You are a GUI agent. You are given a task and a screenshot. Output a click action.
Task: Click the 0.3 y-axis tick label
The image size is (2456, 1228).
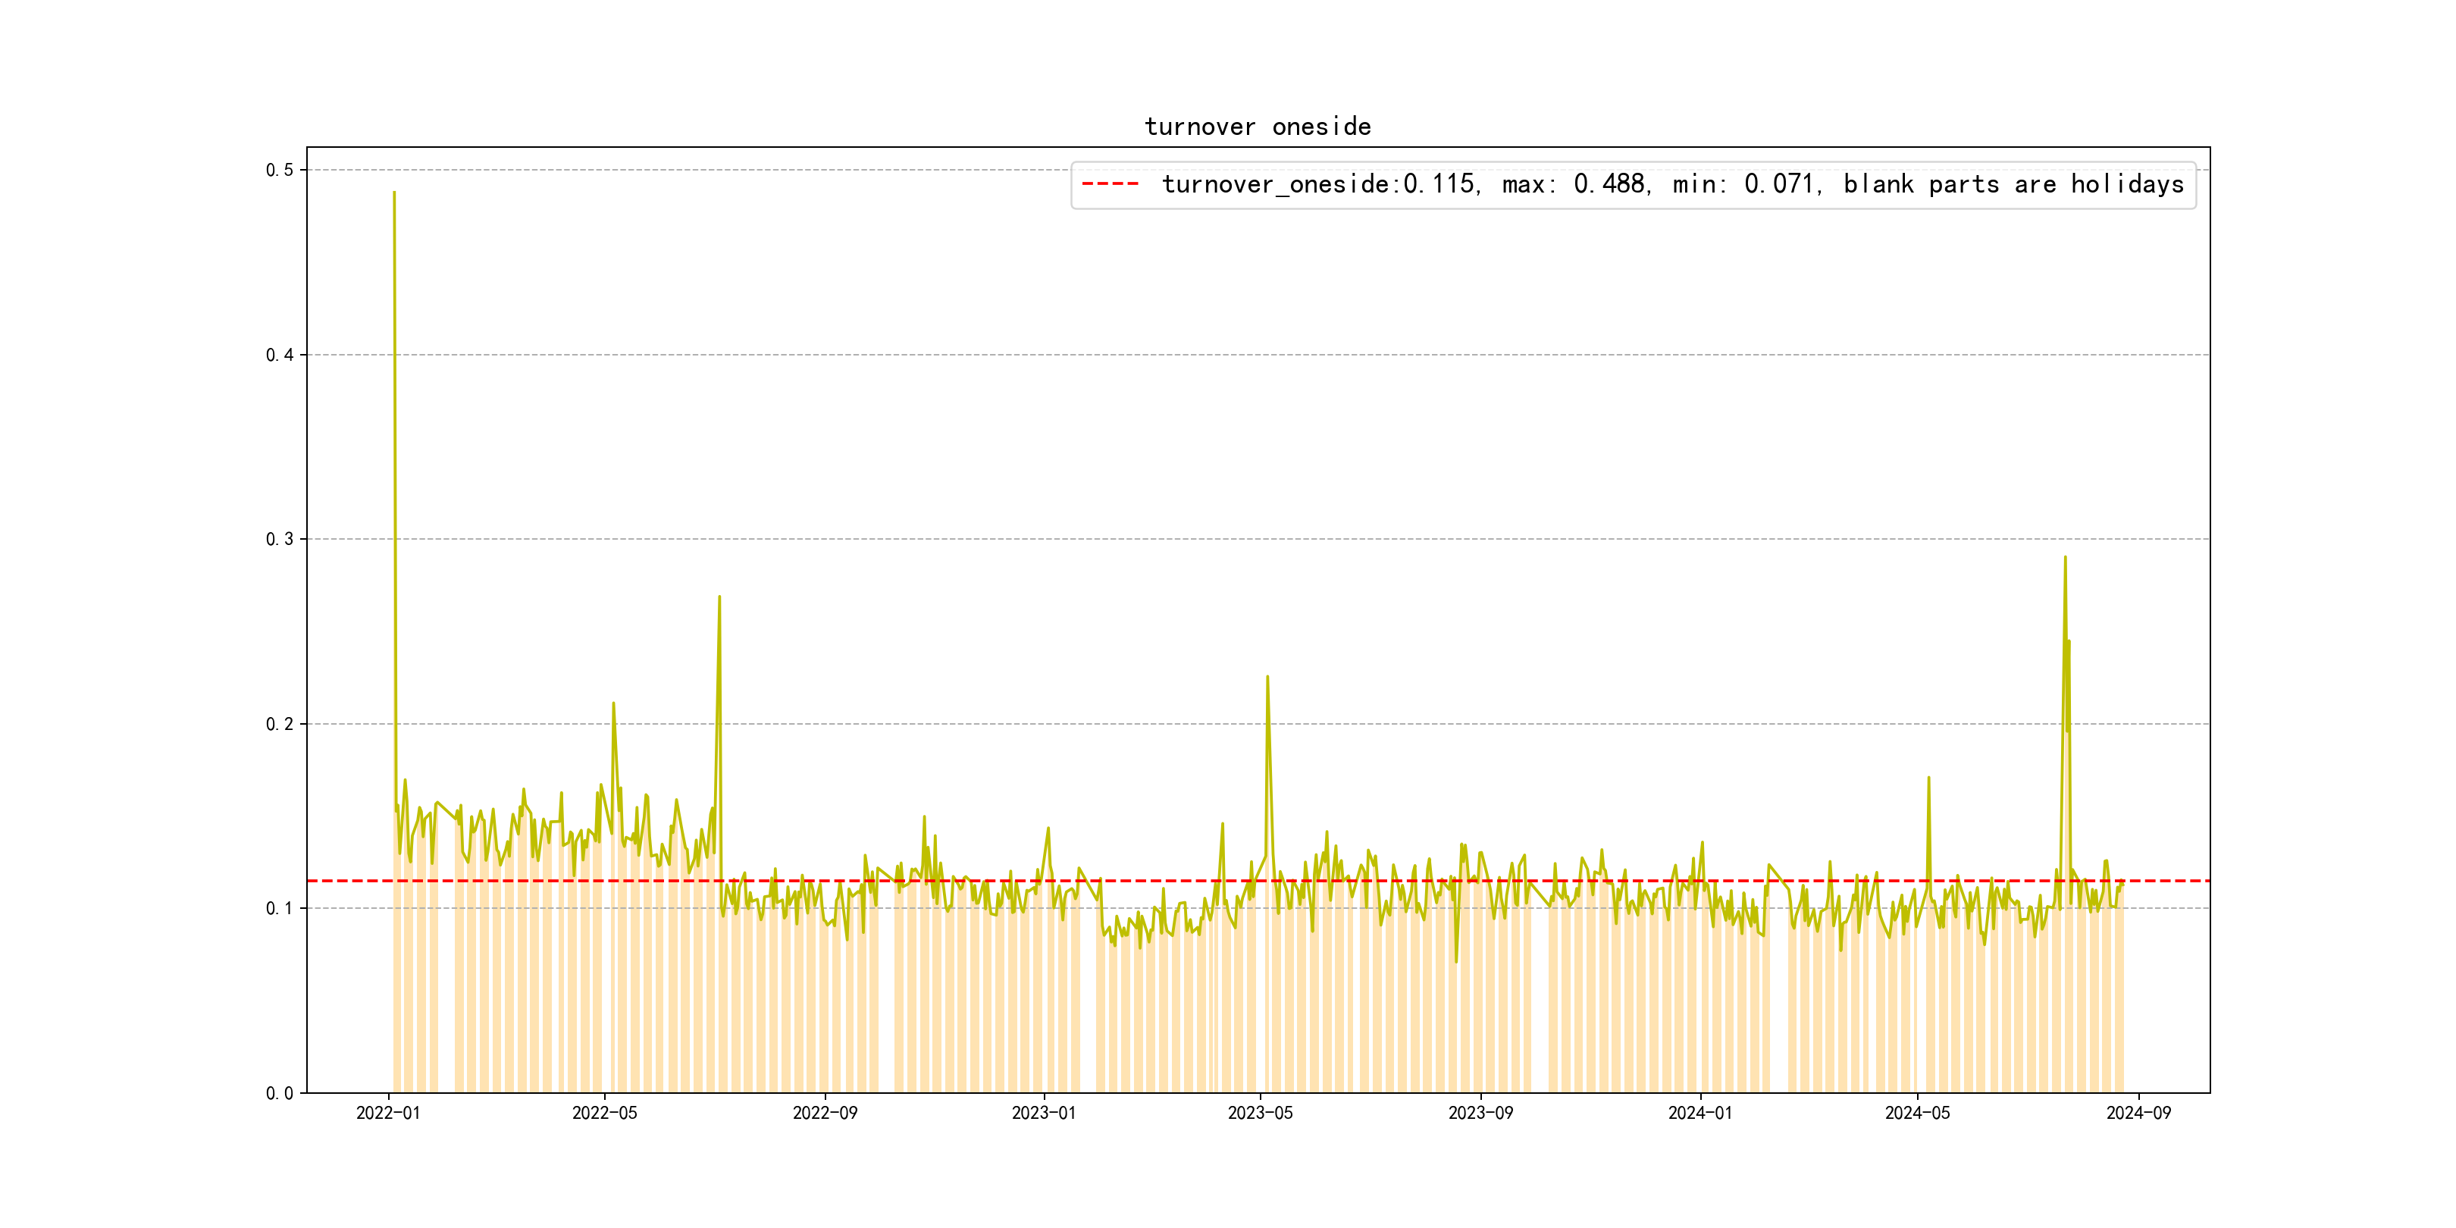280,539
